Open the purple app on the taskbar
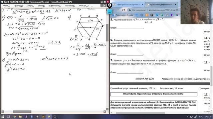The height and width of the screenshot is (119, 213). tap(26, 117)
